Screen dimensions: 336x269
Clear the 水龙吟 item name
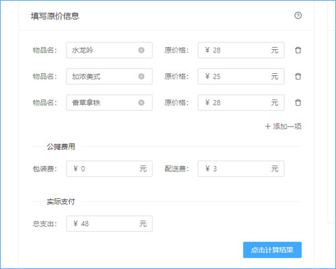[141, 50]
